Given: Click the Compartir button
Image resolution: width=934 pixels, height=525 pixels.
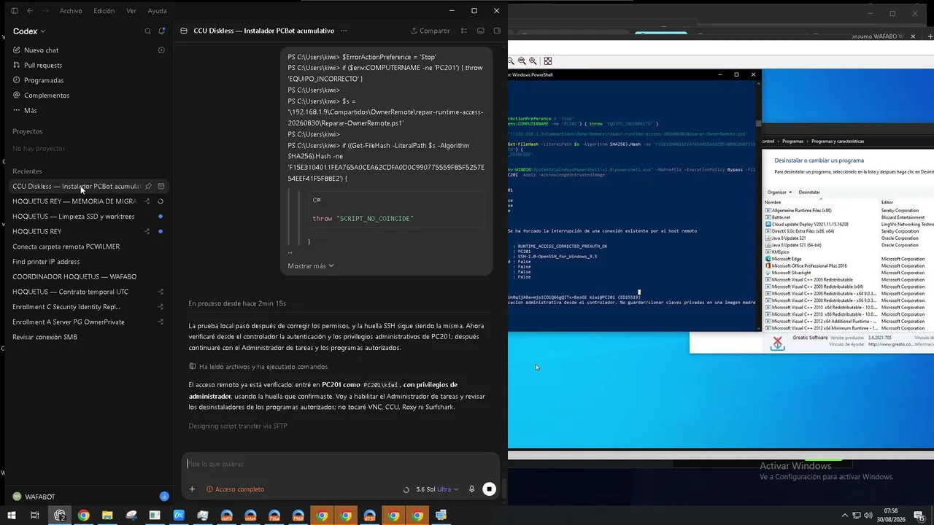Looking at the screenshot, I should coord(431,31).
